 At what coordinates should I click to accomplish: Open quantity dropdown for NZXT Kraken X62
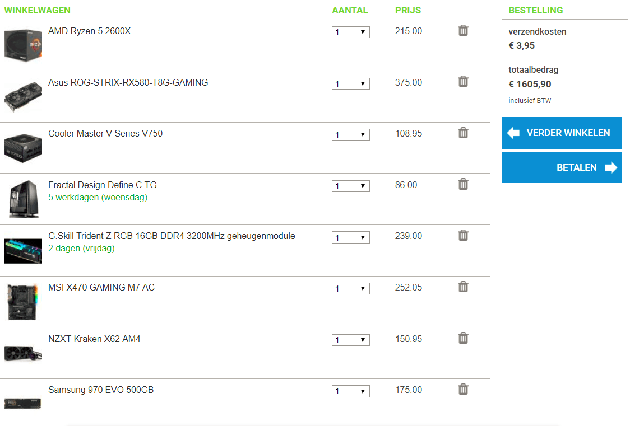pyautogui.click(x=351, y=340)
